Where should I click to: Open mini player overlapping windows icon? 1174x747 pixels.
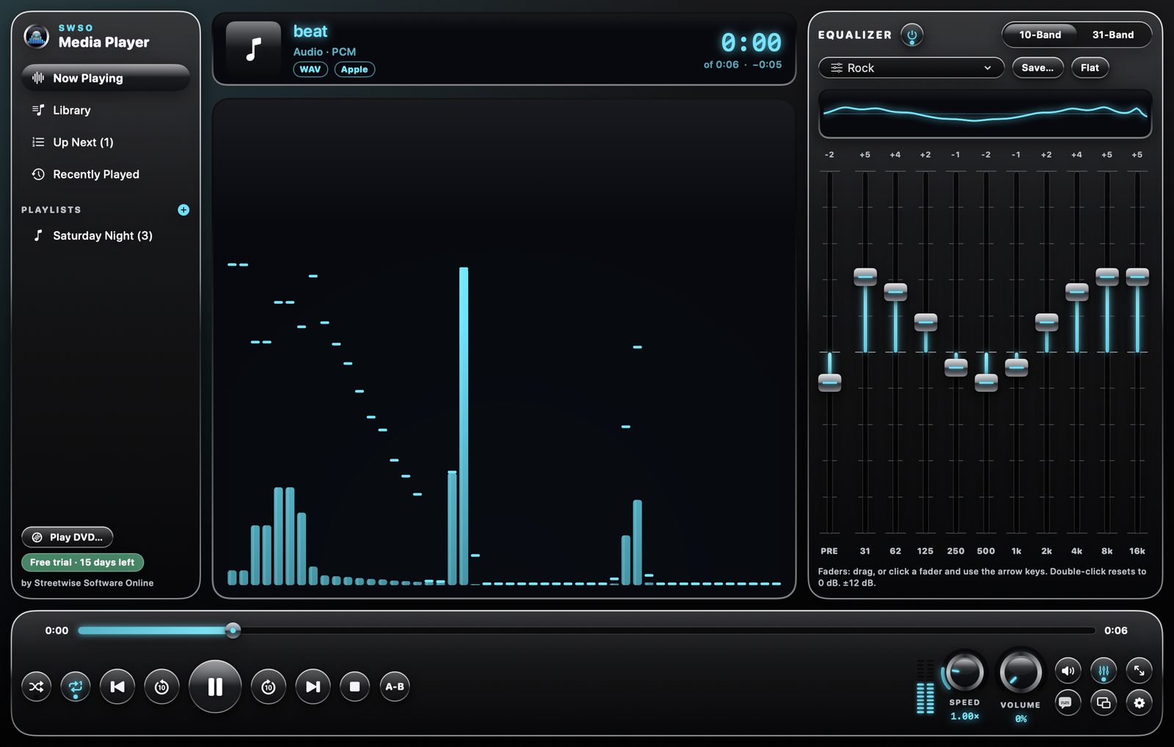(x=1104, y=703)
